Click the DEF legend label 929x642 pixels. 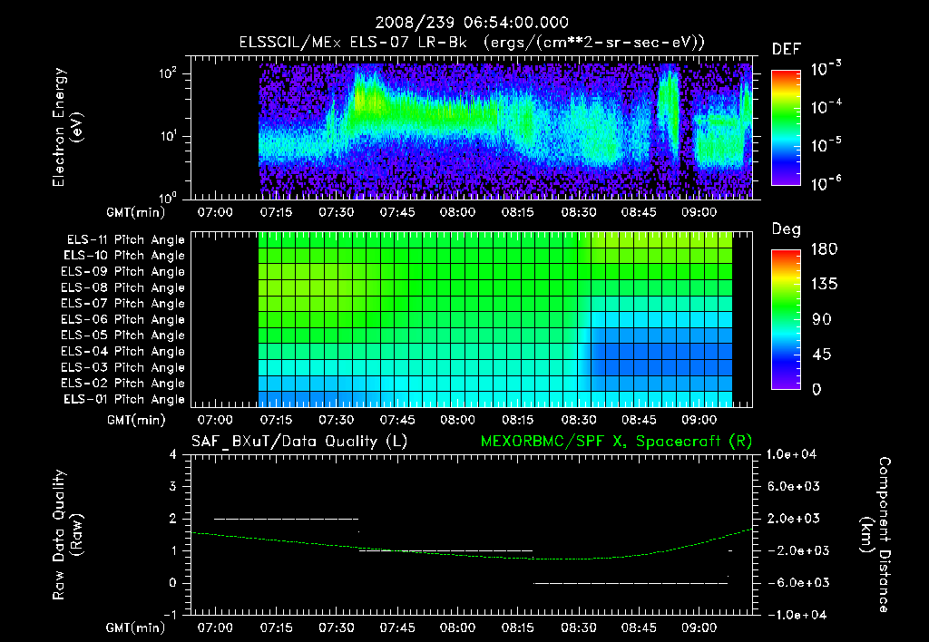coord(787,50)
